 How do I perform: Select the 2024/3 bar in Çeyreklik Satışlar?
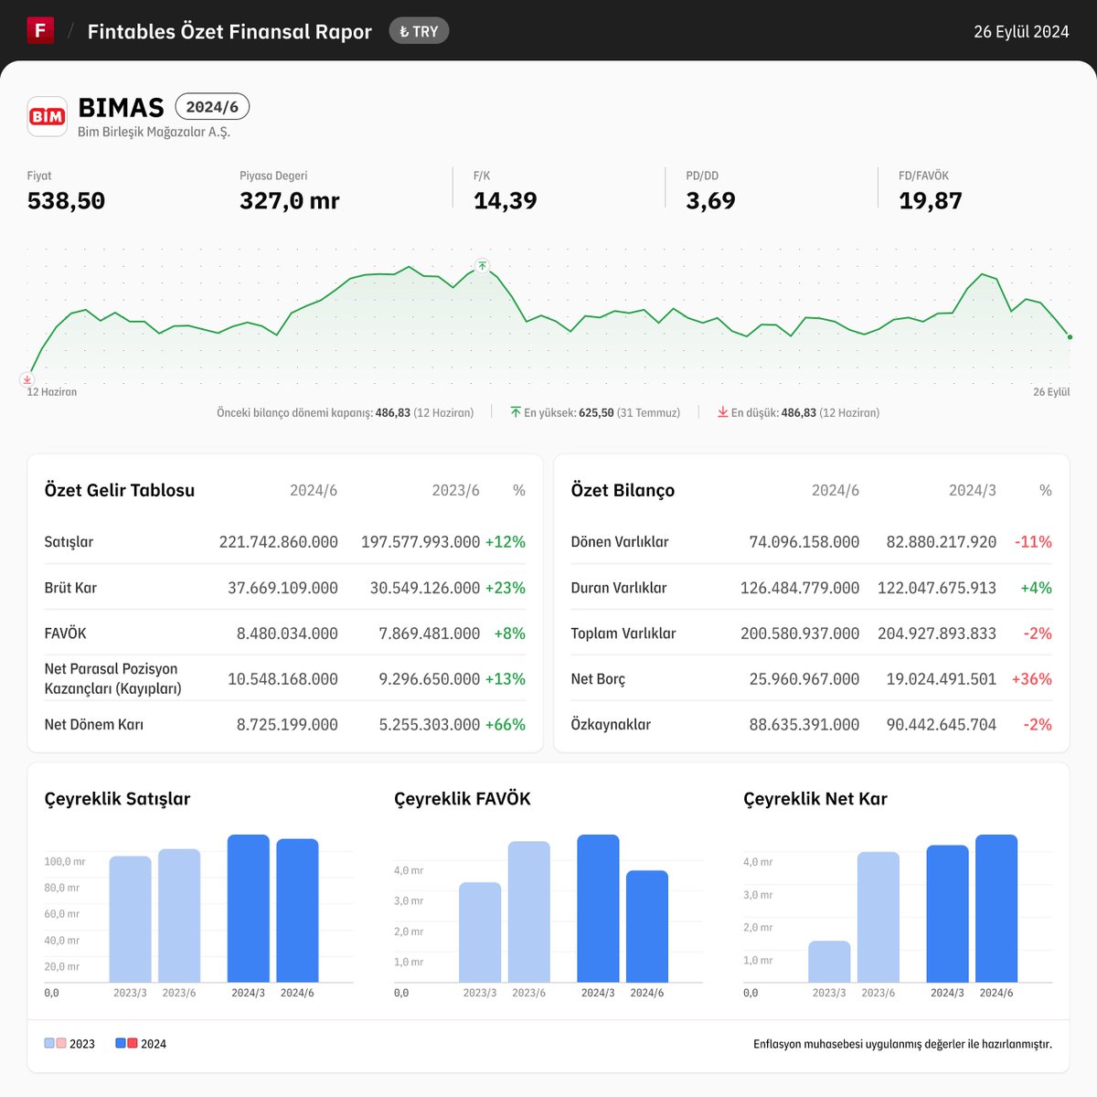[249, 909]
